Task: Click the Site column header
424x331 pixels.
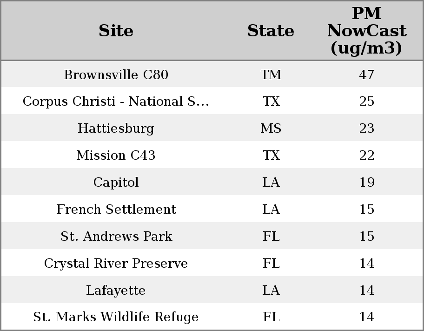Action: [x=116, y=31]
